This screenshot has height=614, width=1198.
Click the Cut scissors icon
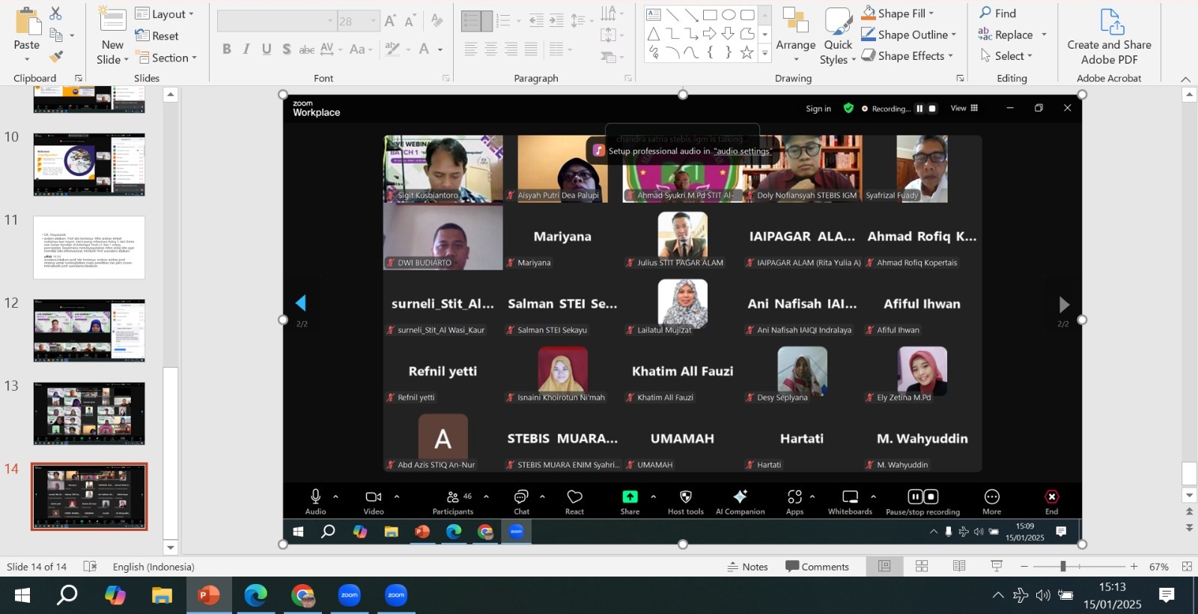[x=56, y=13]
